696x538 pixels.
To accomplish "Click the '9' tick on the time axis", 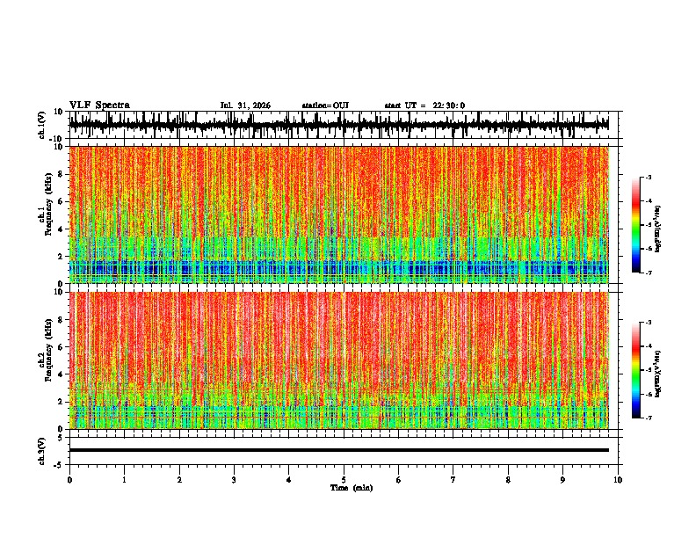I will click(562, 480).
